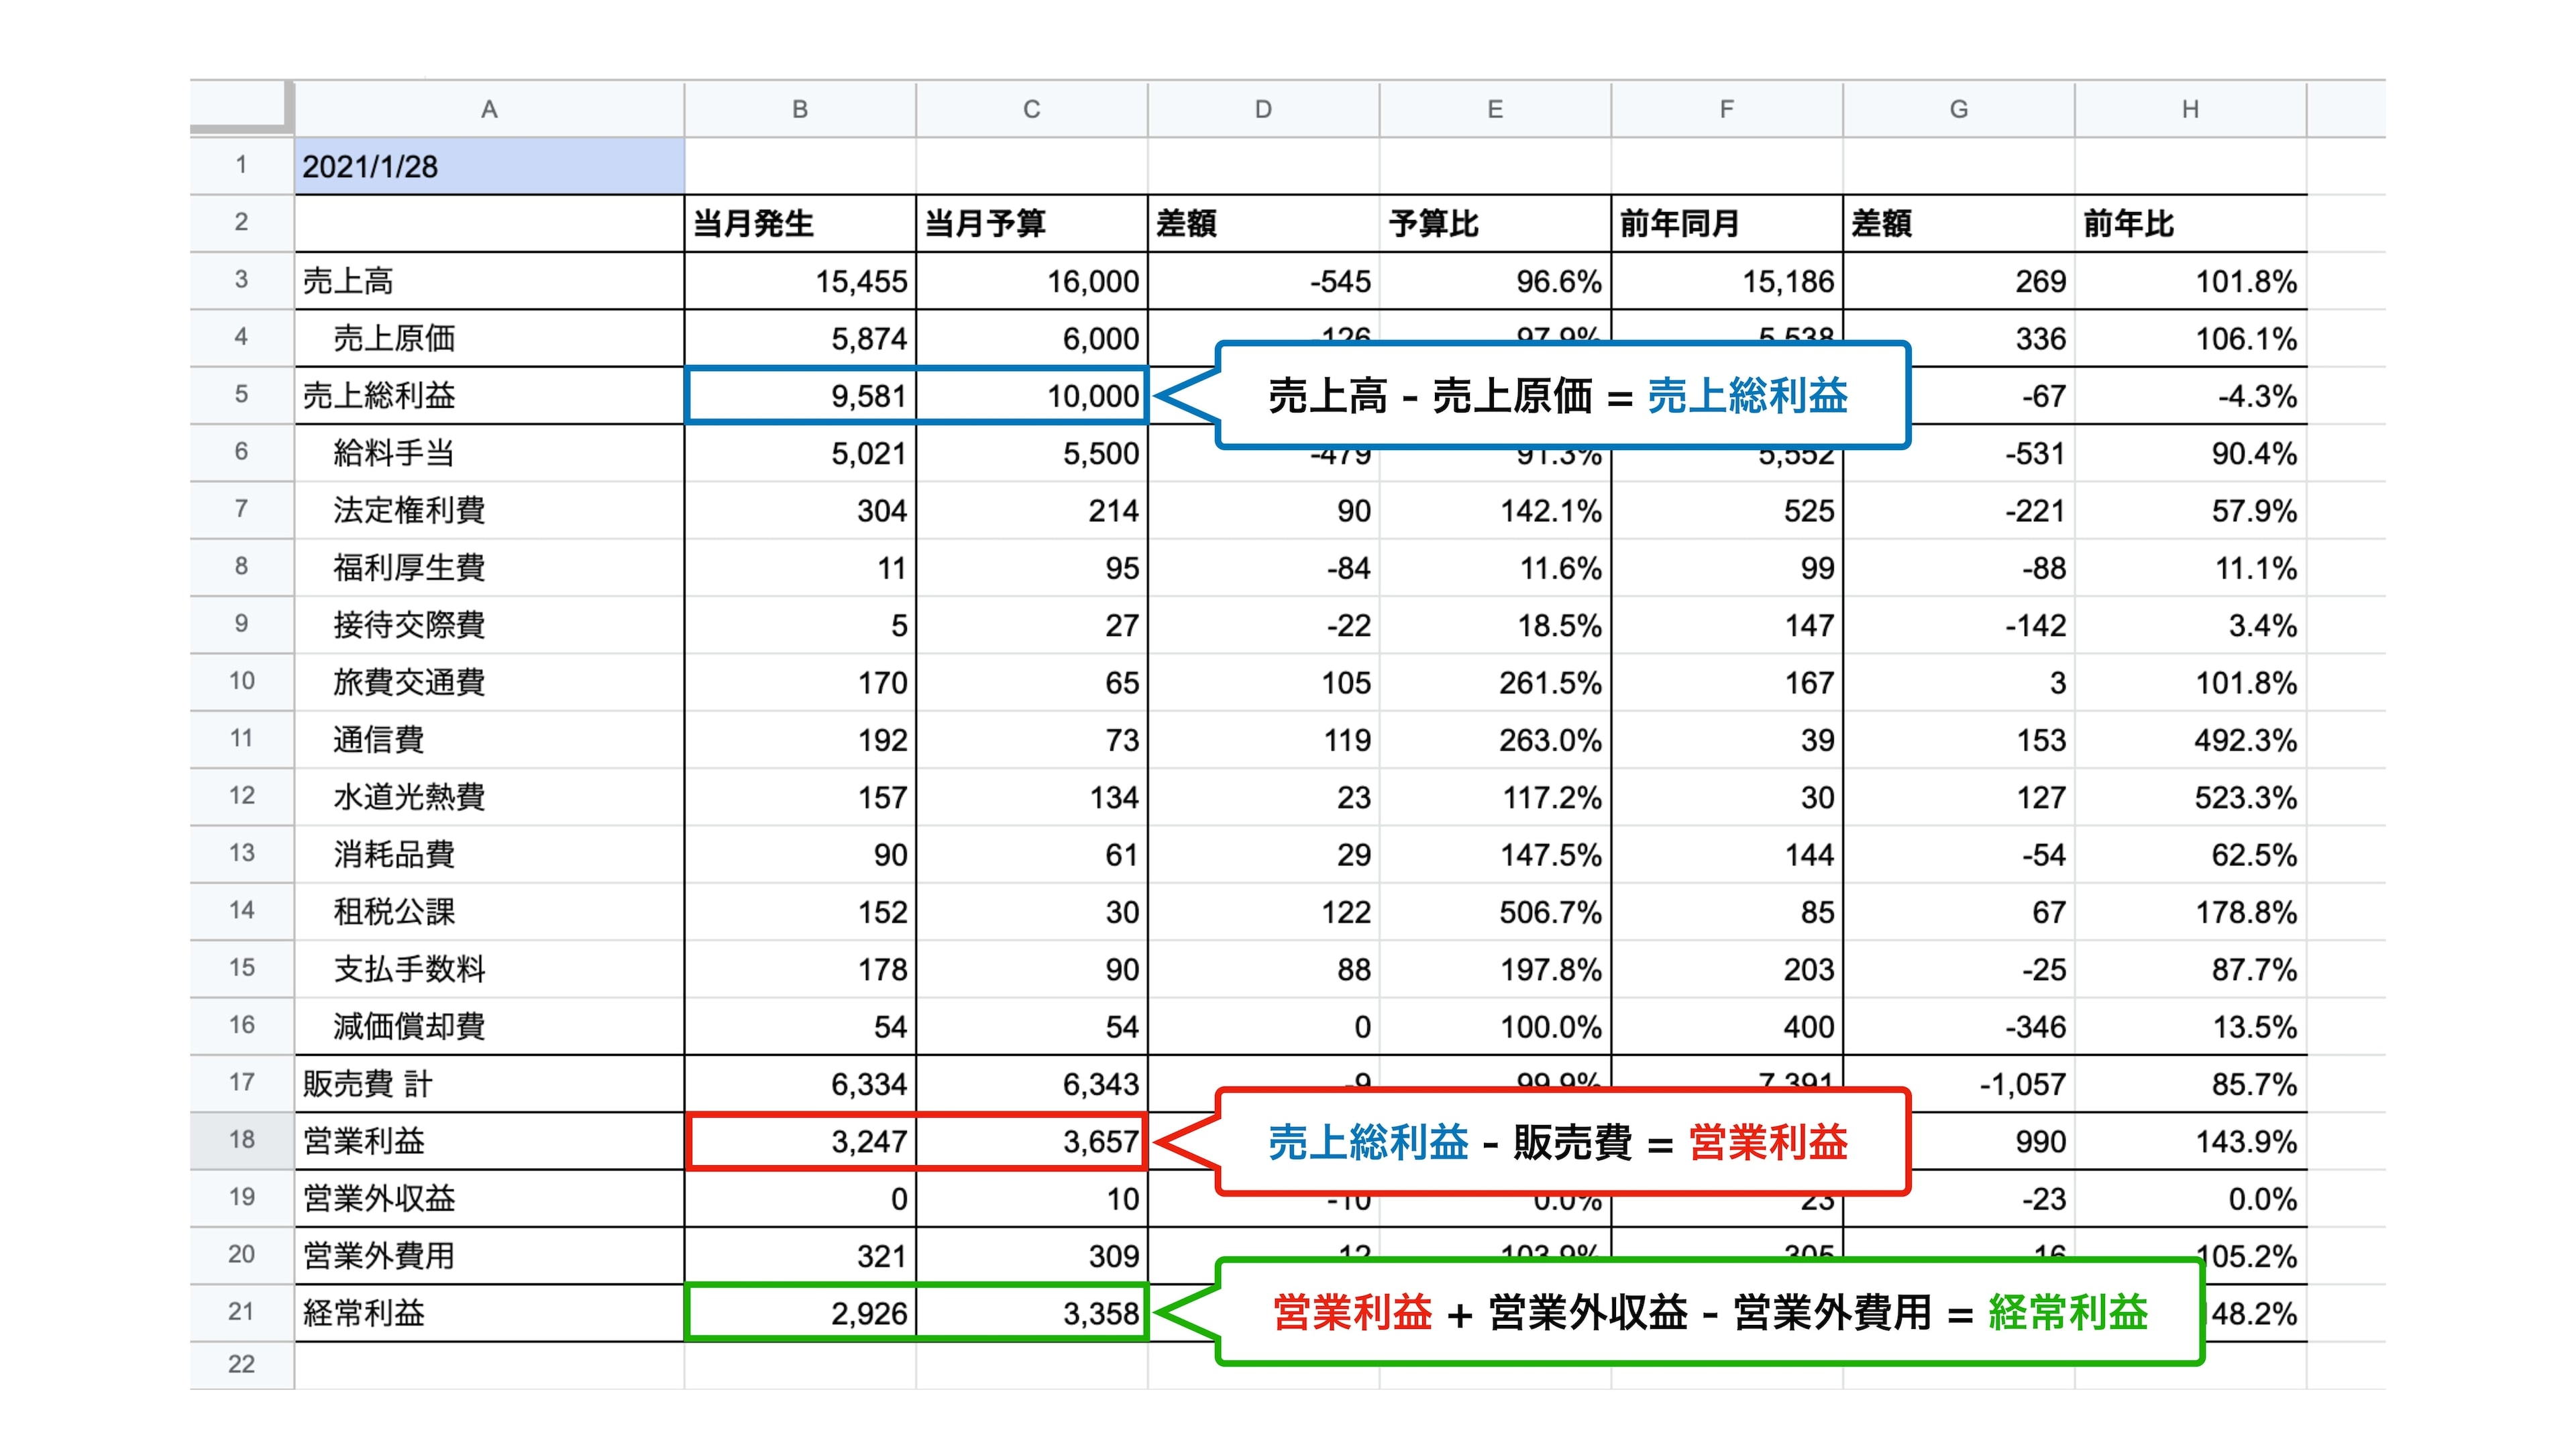
Task: Select cell showing 492.3%
Action: [2191, 739]
